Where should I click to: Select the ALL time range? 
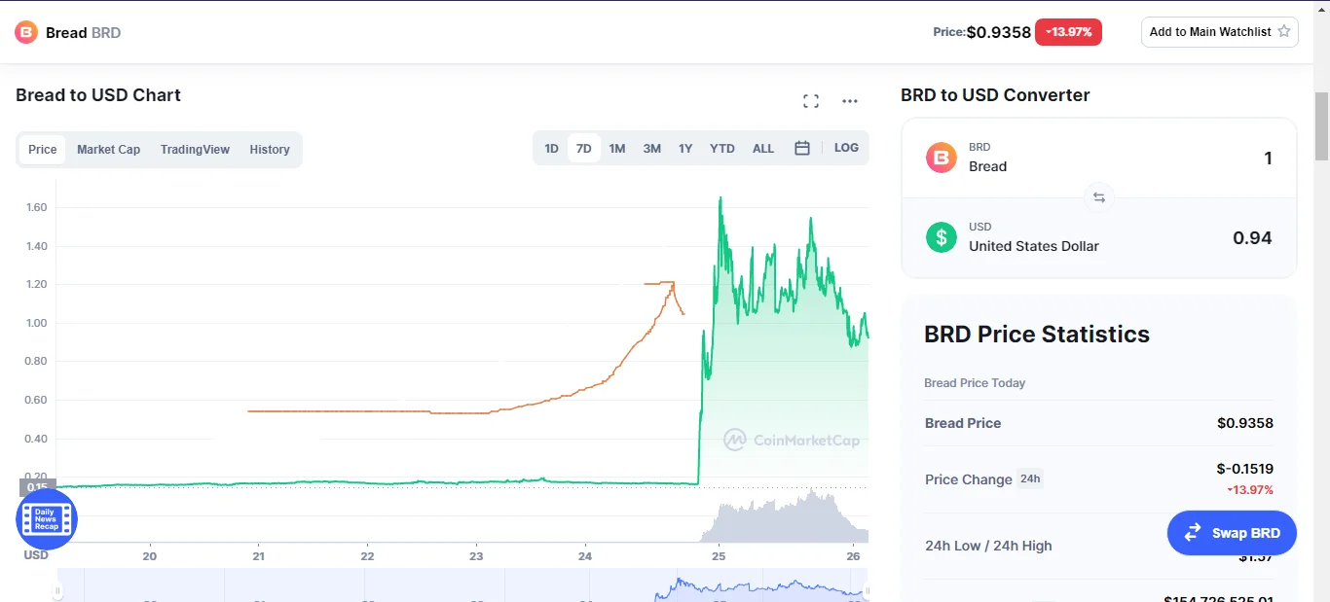[x=763, y=149]
